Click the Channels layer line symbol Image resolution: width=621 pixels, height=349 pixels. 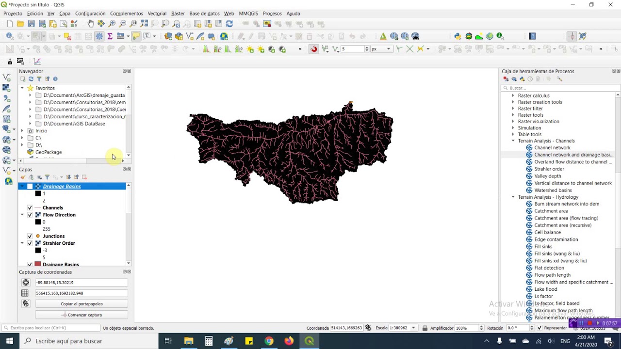point(38,208)
